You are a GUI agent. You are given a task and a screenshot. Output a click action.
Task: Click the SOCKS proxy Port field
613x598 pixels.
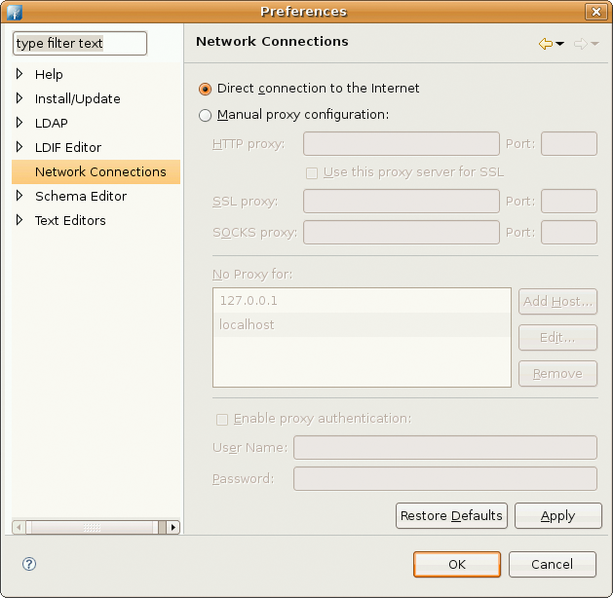click(569, 233)
